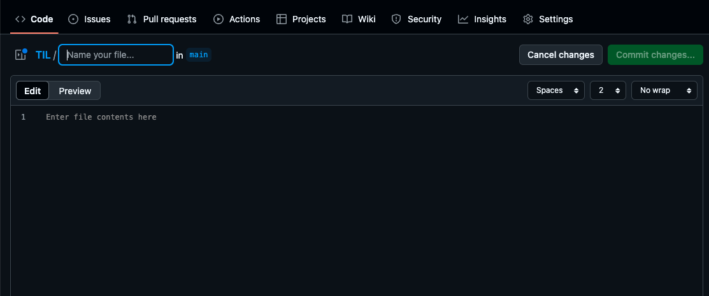Open the Spaces indent mode dropdown
Screen dimensions: 709x296
(555, 90)
